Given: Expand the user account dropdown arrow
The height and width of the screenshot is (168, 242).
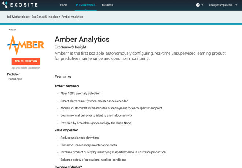Looking at the screenshot, I should [x=236, y=5].
